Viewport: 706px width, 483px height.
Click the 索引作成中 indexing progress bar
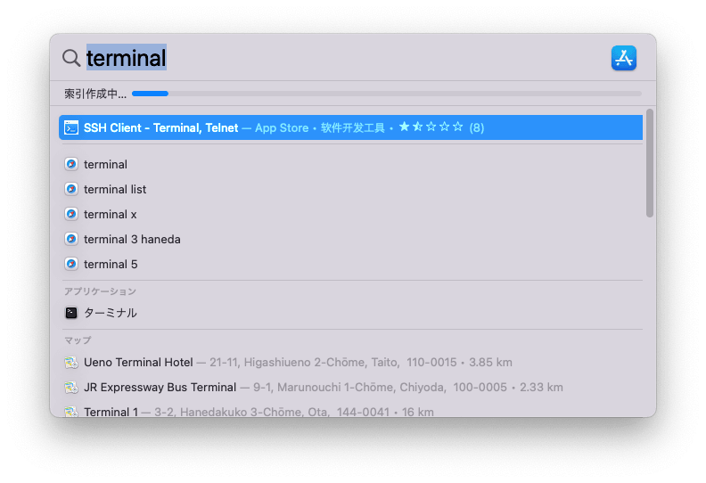tap(387, 94)
